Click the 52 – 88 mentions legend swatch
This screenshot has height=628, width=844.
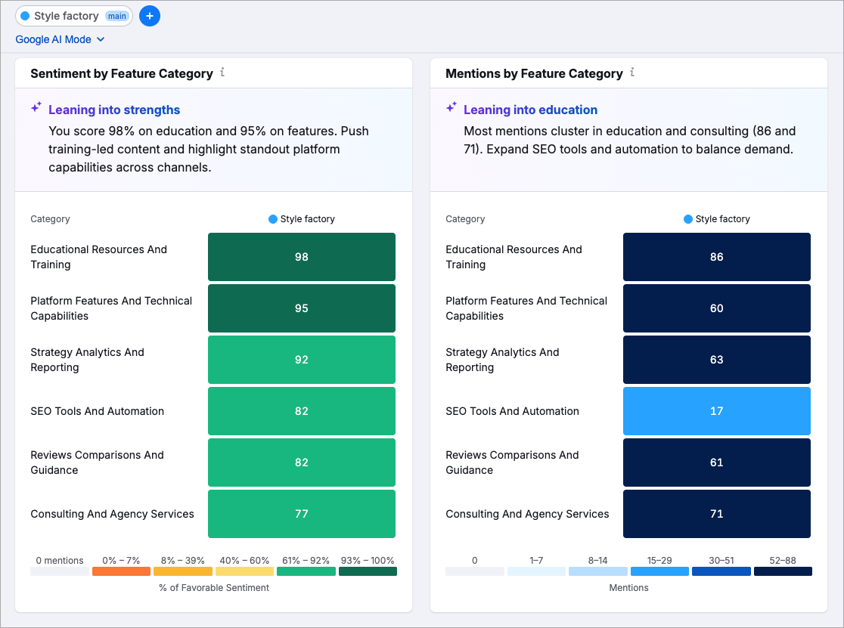pyautogui.click(x=783, y=571)
